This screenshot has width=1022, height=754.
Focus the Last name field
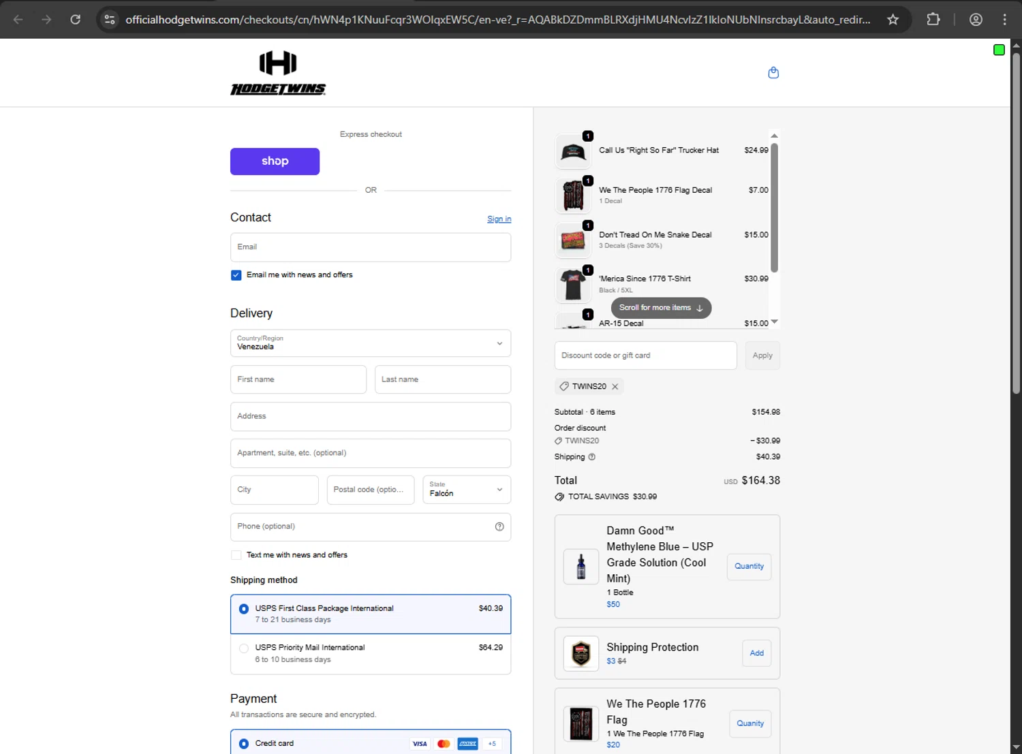(443, 379)
